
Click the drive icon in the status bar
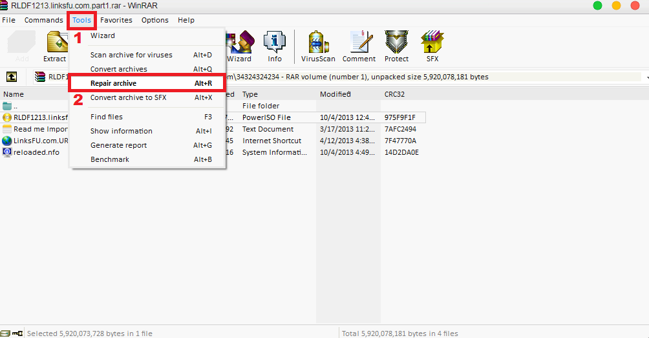pos(5,333)
